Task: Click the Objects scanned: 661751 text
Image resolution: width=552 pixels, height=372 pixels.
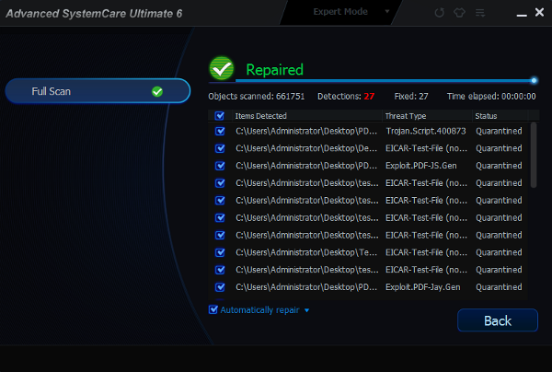Action: (257, 97)
